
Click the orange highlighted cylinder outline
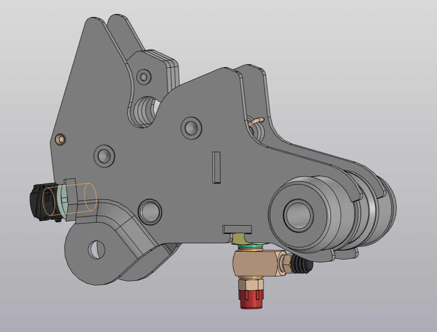91,196
